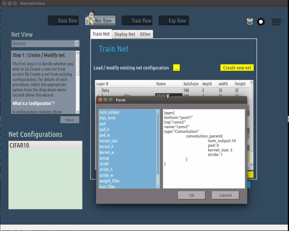Choose weight_filler from the parameter list
Viewport: 289px width, 231px height.
(110, 181)
